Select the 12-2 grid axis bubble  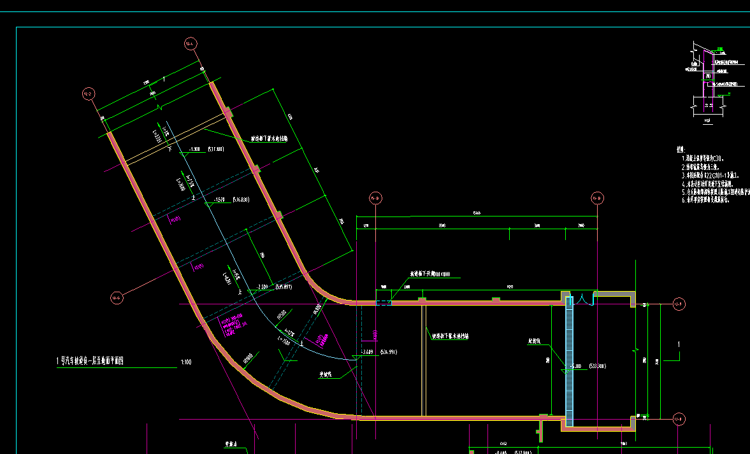click(x=89, y=94)
